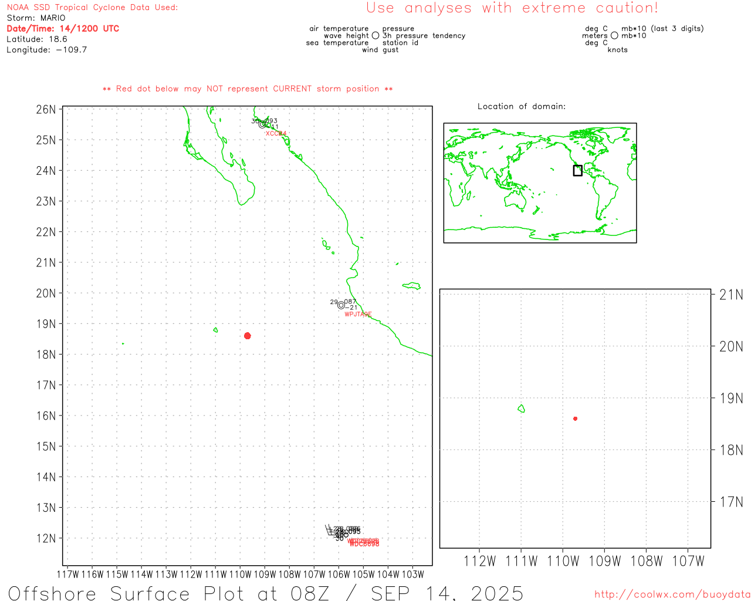
Task: Click the 103W longitude axis label
Action: [x=413, y=575]
